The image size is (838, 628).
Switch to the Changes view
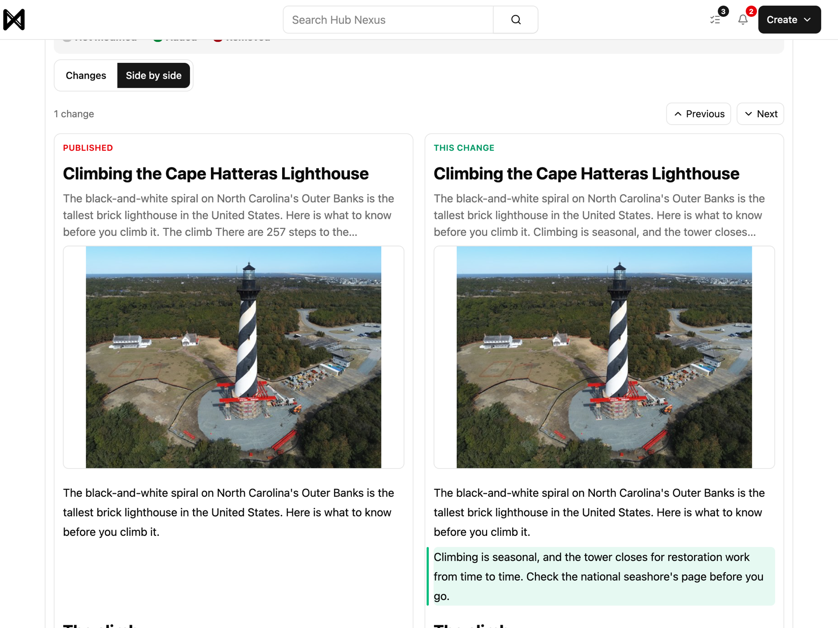86,75
